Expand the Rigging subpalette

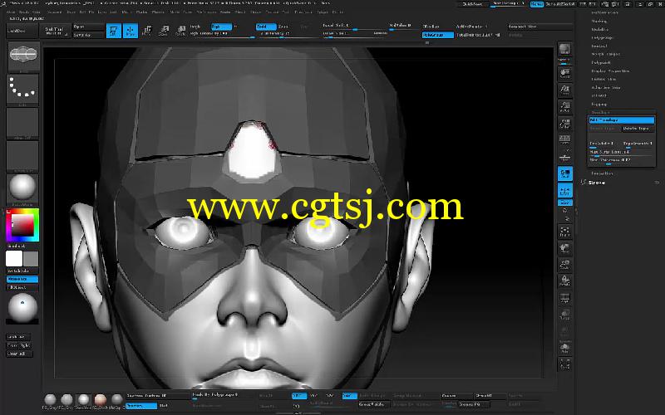tap(598, 104)
